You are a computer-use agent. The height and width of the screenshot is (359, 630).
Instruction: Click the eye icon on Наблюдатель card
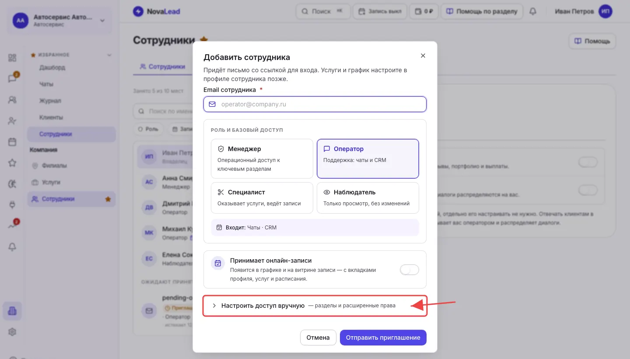pyautogui.click(x=327, y=192)
